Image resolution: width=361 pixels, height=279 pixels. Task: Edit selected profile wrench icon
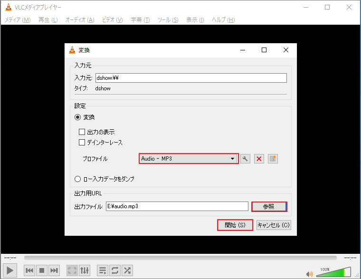[x=245, y=159]
